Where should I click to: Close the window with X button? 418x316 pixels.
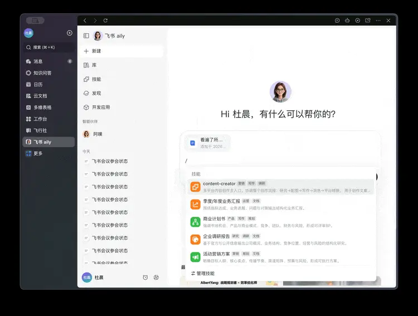[388, 21]
